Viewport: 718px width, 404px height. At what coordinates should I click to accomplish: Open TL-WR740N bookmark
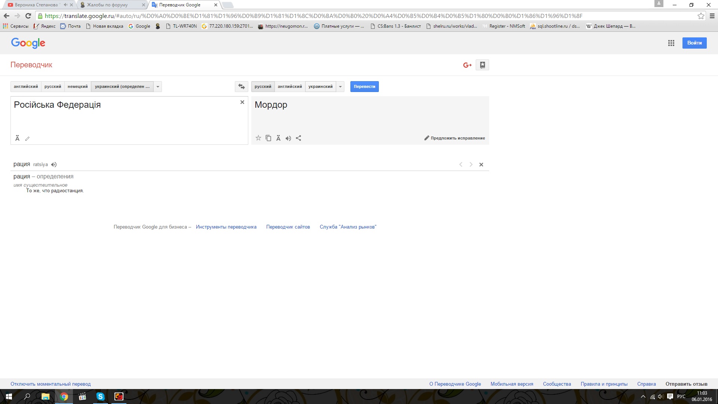click(x=181, y=26)
